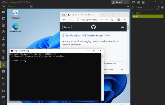This screenshot has width=165, height=105.
Task: Open the Papierkorb recycle bin icon
Action: pyautogui.click(x=15, y=14)
